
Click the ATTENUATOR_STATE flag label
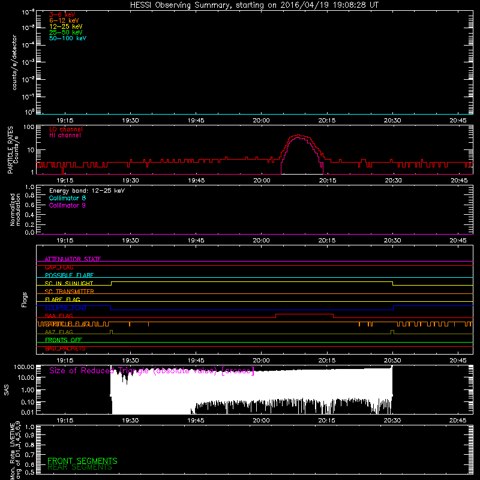[x=73, y=259]
